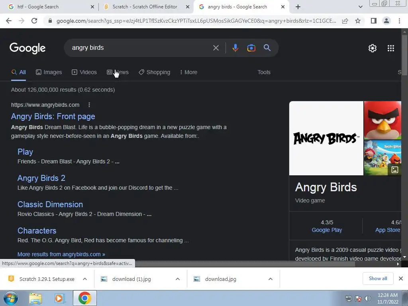Viewport: 408px width, 306px height.
Task: Close the angry birds search tab
Action: pyautogui.click(x=283, y=7)
